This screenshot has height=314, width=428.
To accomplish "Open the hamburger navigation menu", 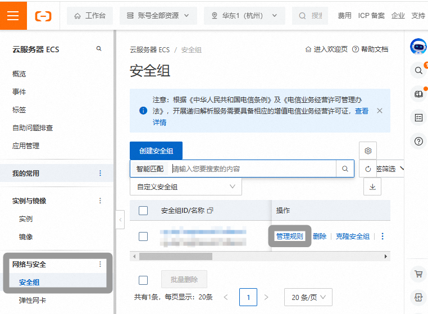I will tap(13, 15).
